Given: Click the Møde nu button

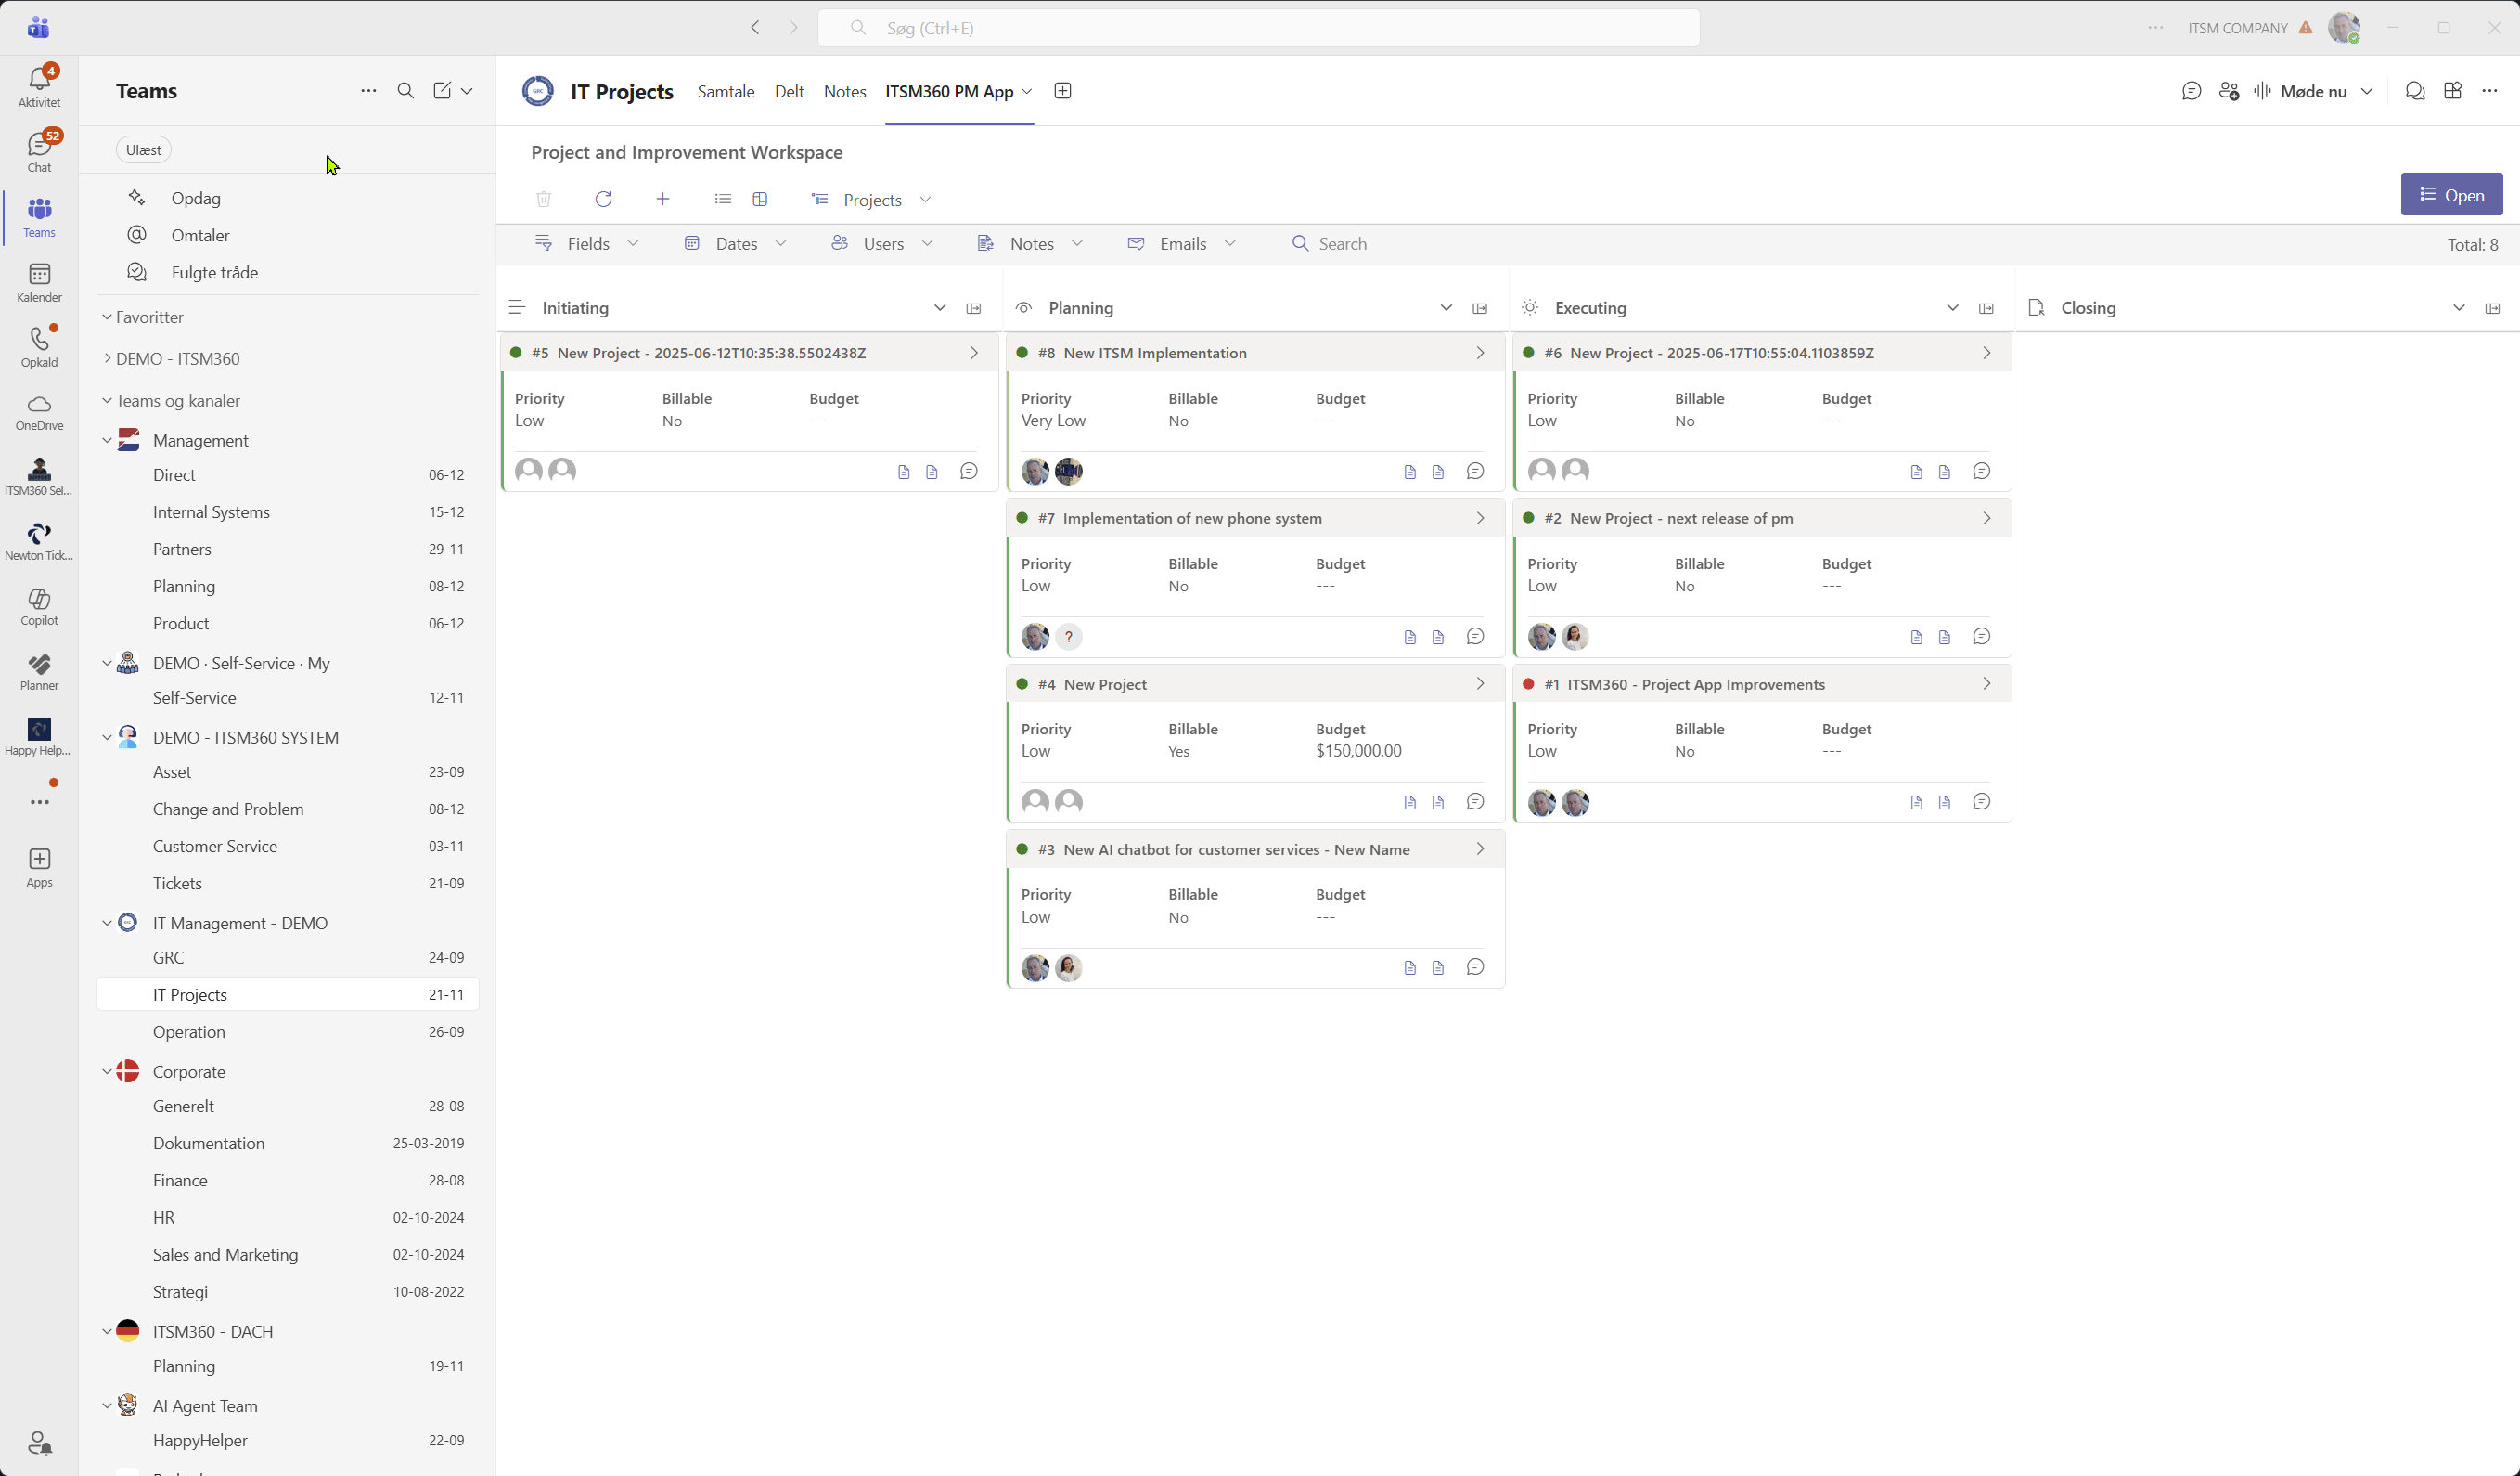Looking at the screenshot, I should [2312, 92].
